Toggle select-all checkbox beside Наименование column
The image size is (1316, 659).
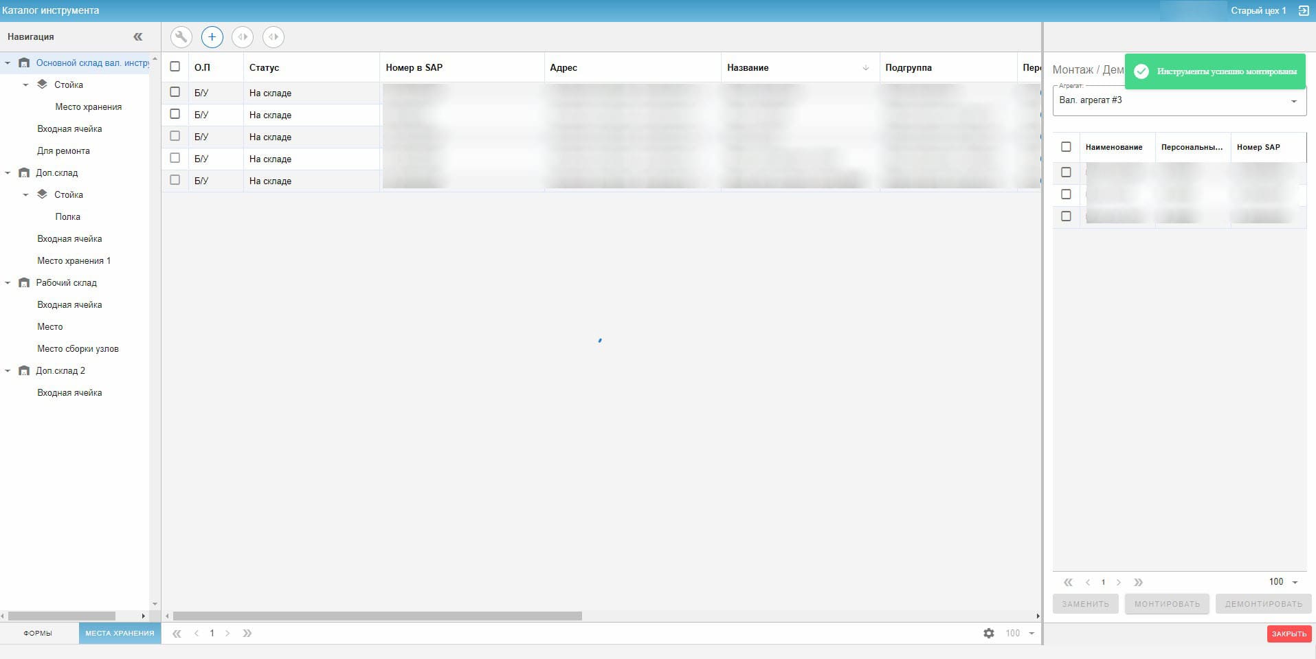click(1066, 147)
